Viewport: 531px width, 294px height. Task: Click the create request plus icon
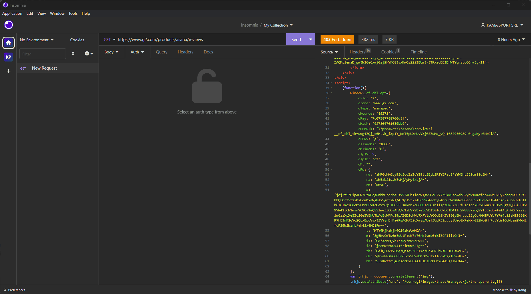(89, 53)
